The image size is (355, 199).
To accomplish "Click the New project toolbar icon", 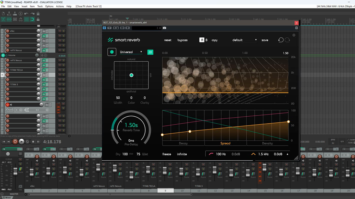I will point(3,13).
